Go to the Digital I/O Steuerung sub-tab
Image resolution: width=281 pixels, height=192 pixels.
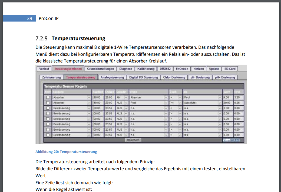144,77
